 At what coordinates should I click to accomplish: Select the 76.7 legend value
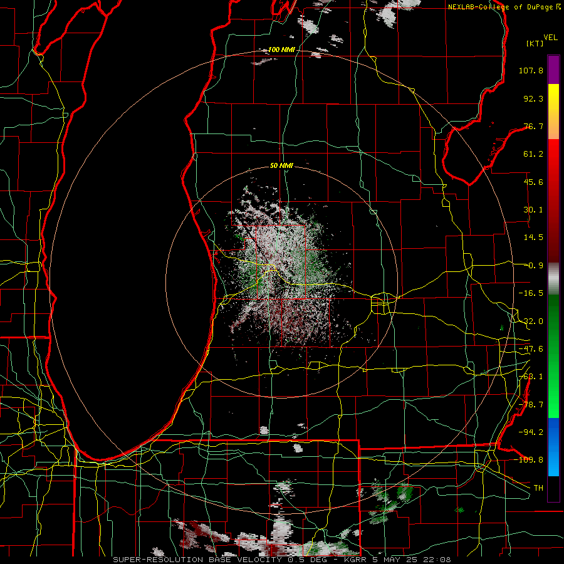pos(533,126)
